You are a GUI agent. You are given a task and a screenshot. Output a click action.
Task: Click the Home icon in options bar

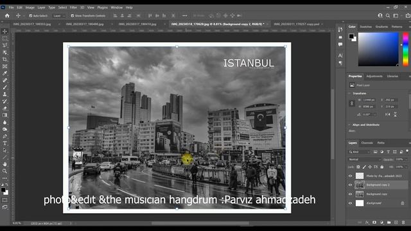(7, 15)
